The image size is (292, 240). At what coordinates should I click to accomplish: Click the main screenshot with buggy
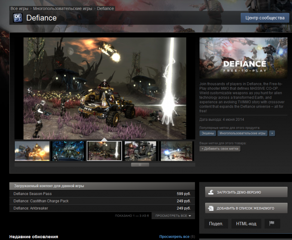pyautogui.click(x=105, y=88)
